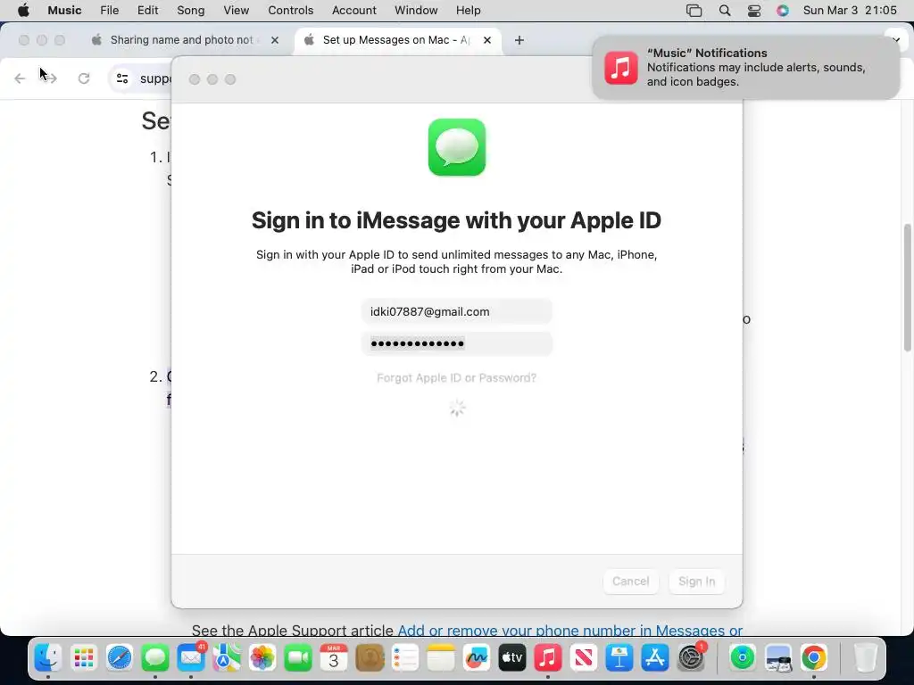Open Finder from the Dock
The height and width of the screenshot is (685, 914).
[48, 657]
